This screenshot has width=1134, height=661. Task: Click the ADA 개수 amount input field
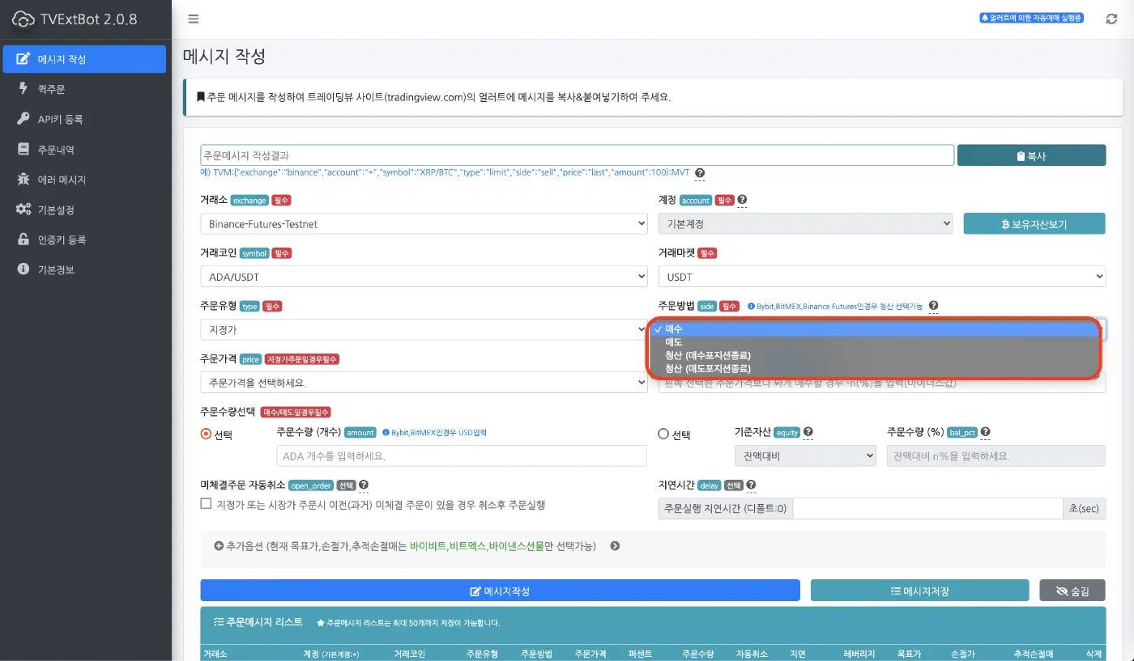pos(462,456)
